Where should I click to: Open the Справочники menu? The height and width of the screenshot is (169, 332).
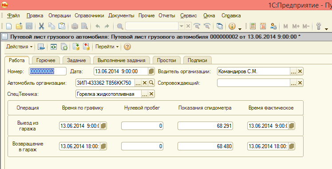click(89, 16)
